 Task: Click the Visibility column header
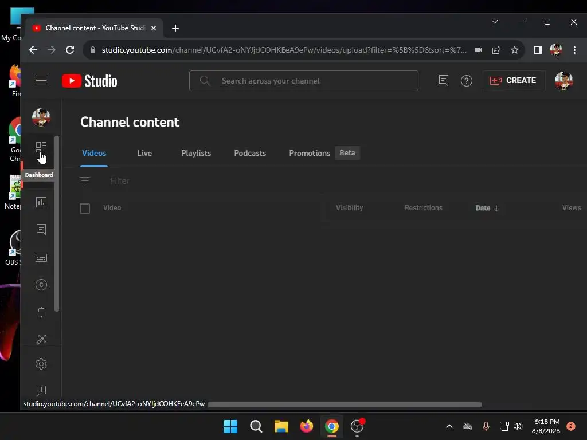[349, 207]
